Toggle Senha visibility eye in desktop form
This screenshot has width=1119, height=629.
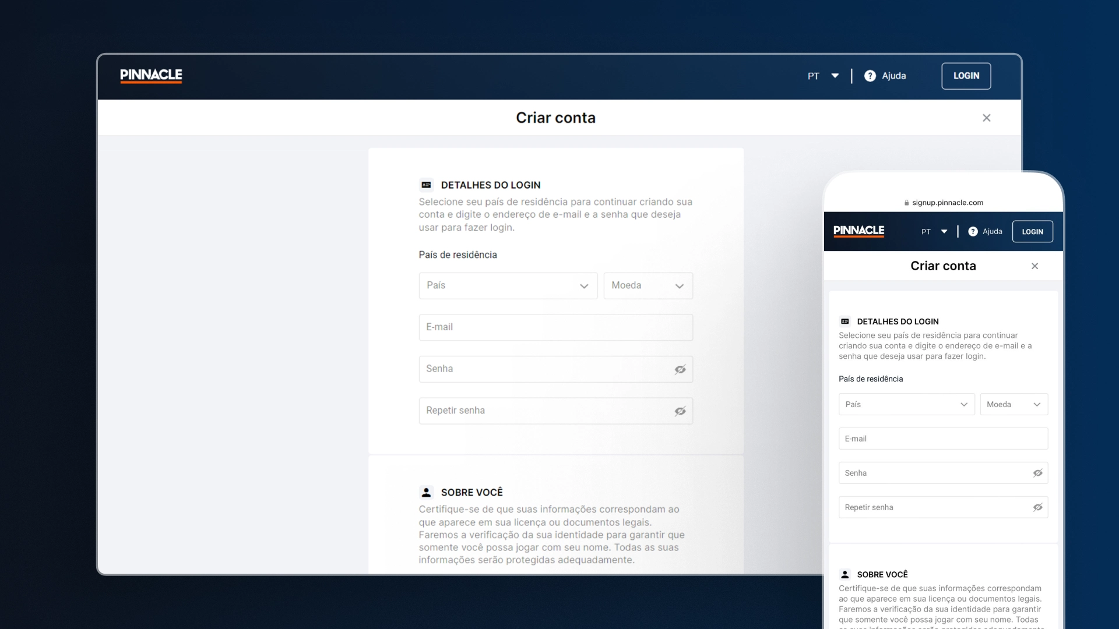(x=680, y=369)
